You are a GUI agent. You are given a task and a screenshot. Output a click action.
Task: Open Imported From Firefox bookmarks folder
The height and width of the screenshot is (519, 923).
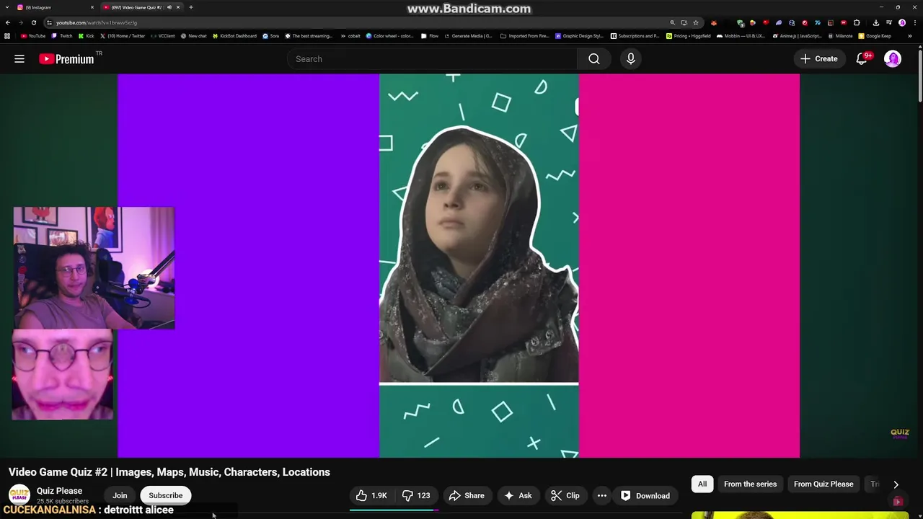click(524, 36)
